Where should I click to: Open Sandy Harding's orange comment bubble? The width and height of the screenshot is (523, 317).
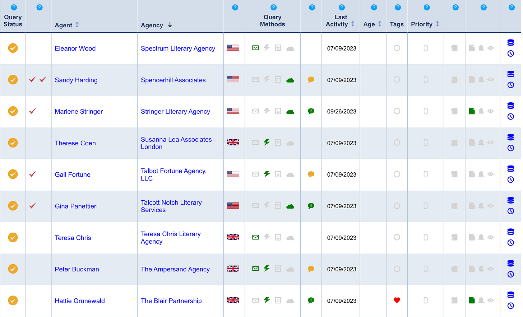click(x=311, y=80)
